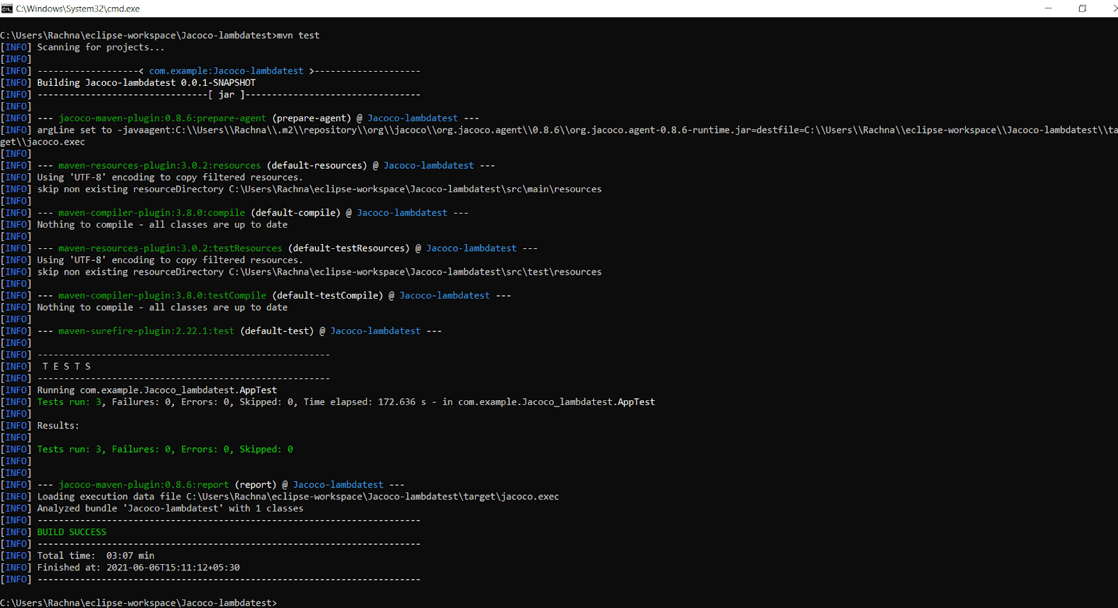Screen dimensions: 1118x608
Task: Click 'Analyzed bundle' line
Action: [170, 509]
